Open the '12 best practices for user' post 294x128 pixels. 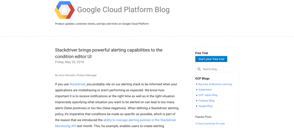pyautogui.click(x=210, y=123)
